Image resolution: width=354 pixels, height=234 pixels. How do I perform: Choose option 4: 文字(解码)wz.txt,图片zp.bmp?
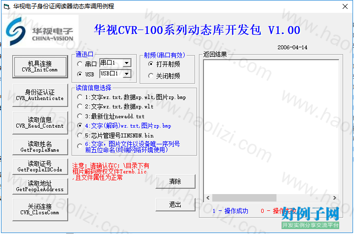(x=79, y=126)
